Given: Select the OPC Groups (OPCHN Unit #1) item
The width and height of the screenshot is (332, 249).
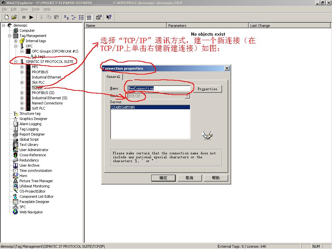Looking at the screenshot, I should tap(55, 51).
